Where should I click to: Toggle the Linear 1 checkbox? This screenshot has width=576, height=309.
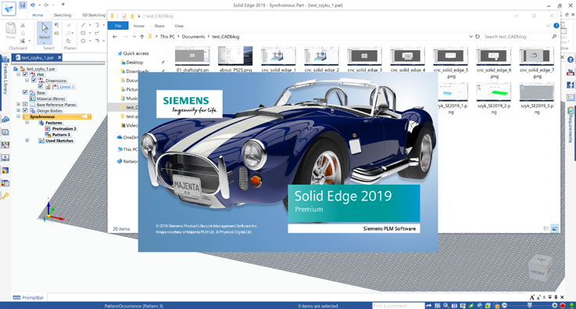coord(41,87)
